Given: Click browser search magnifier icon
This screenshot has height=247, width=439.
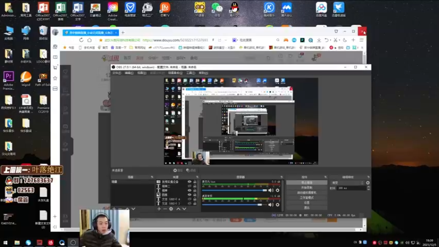Looking at the screenshot, I should [x=278, y=40].
